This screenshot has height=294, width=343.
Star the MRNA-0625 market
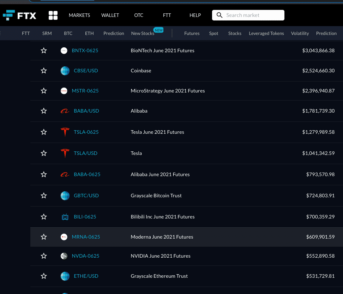pos(44,237)
